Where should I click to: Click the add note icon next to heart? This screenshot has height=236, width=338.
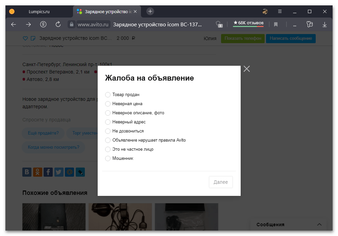coord(33,38)
